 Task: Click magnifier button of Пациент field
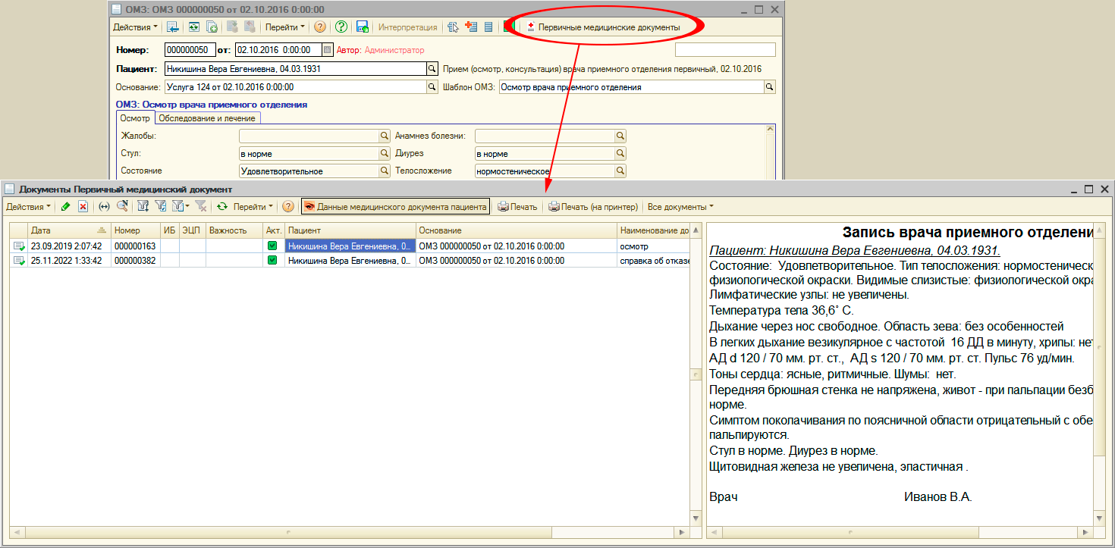(432, 68)
